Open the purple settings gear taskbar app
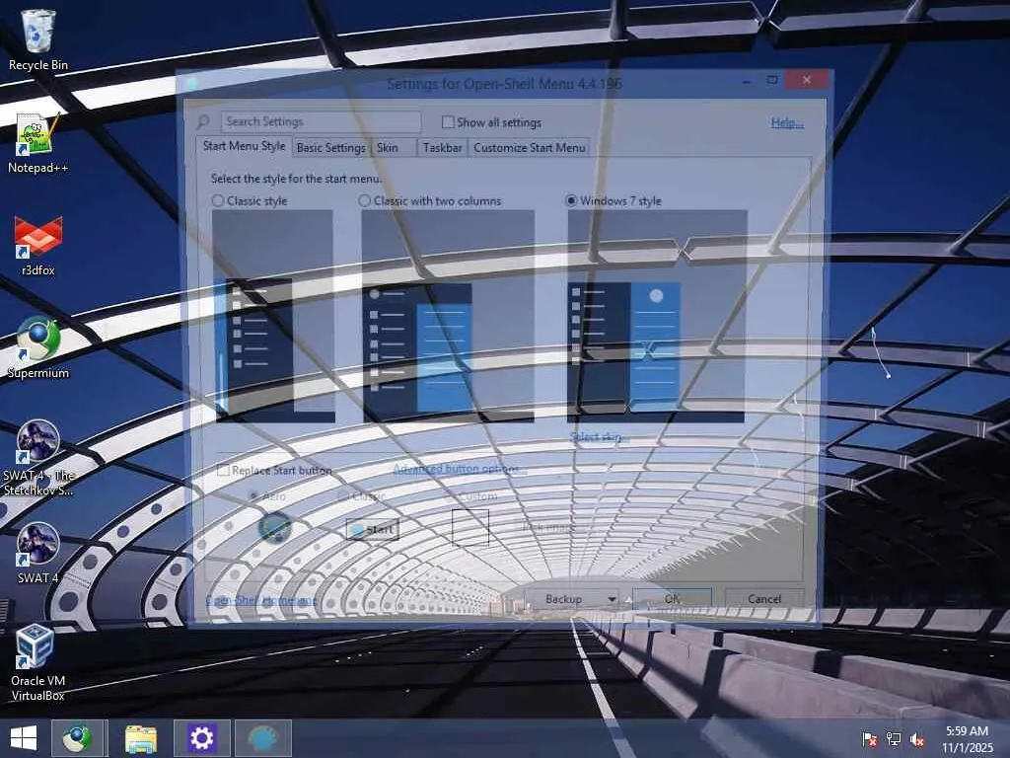This screenshot has height=758, width=1010. click(x=201, y=738)
